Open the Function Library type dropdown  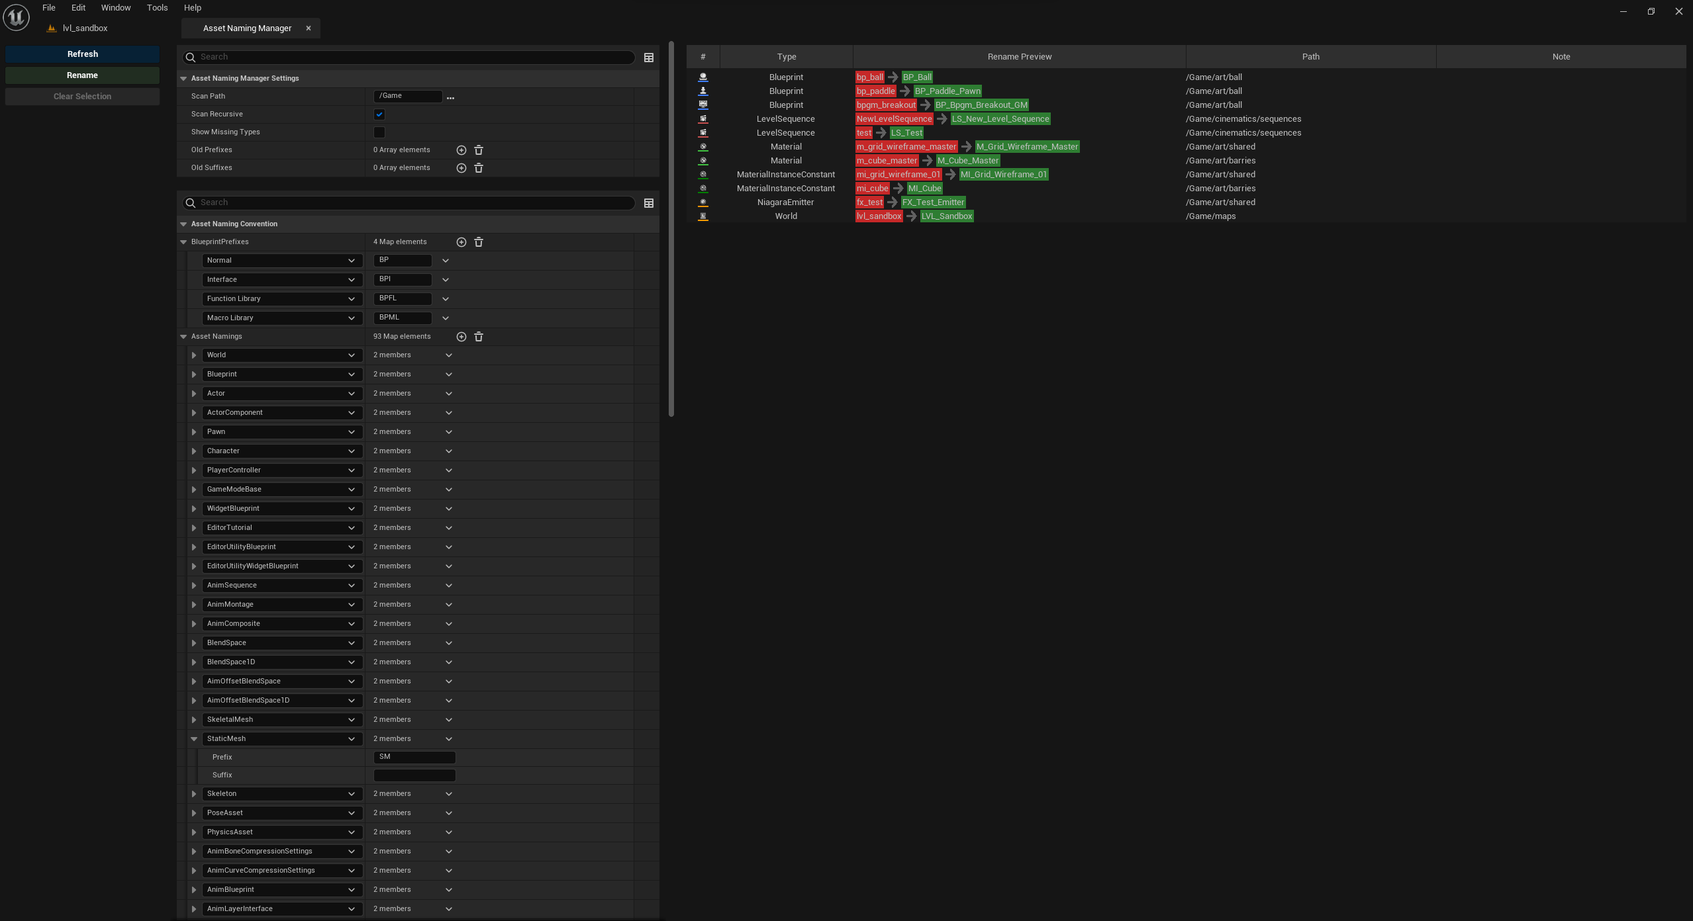click(281, 299)
